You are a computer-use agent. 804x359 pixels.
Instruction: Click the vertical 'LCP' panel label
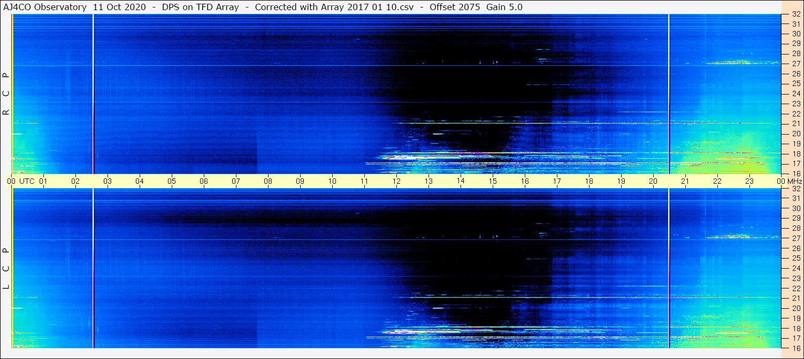point(6,268)
